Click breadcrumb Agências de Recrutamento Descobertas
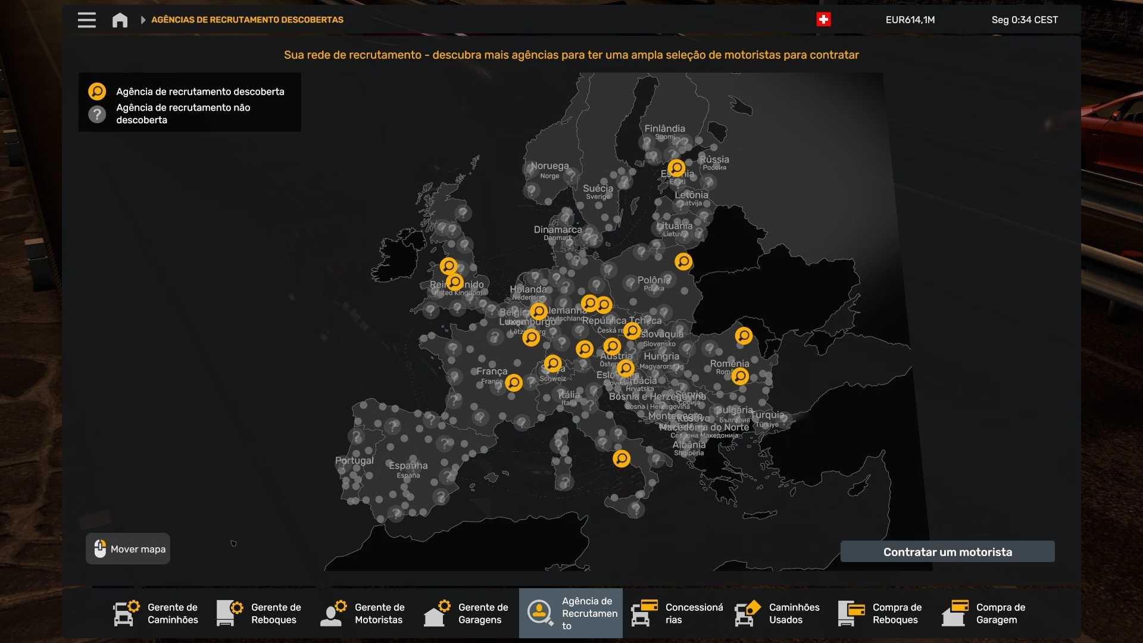The height and width of the screenshot is (643, 1143). tap(247, 20)
